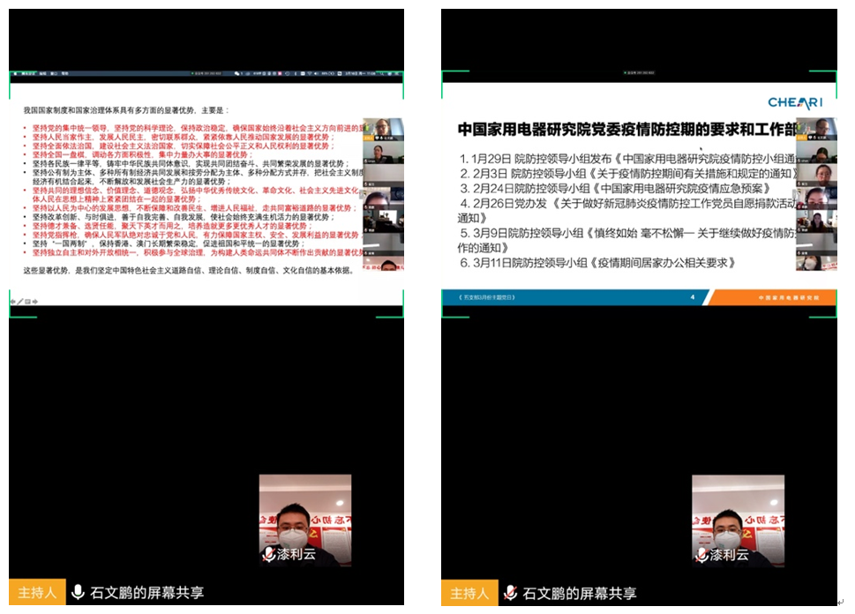855x614 pixels.
Task: Click the muted mic icon on 漆利云 video, left screenshot
Action: click(x=268, y=554)
